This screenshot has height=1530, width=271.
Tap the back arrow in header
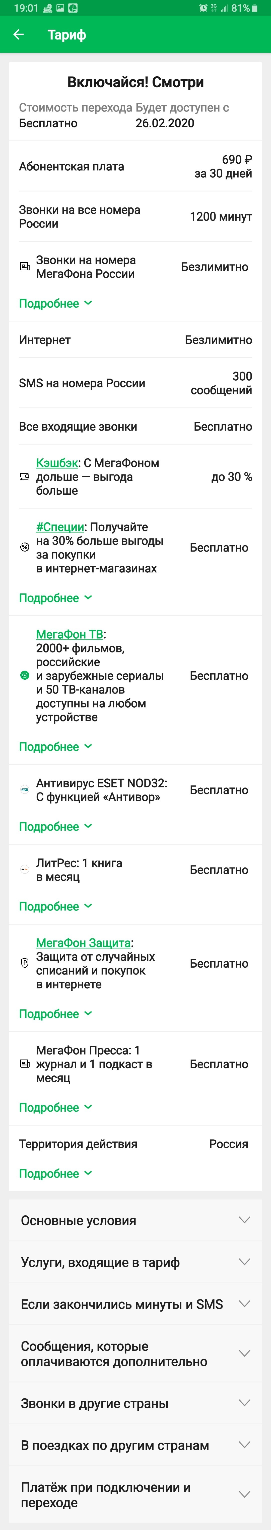[x=19, y=35]
